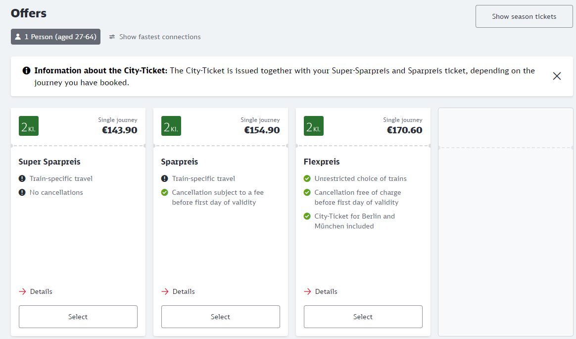Click the green check beside City-Ticket for Berlin

tap(307, 216)
